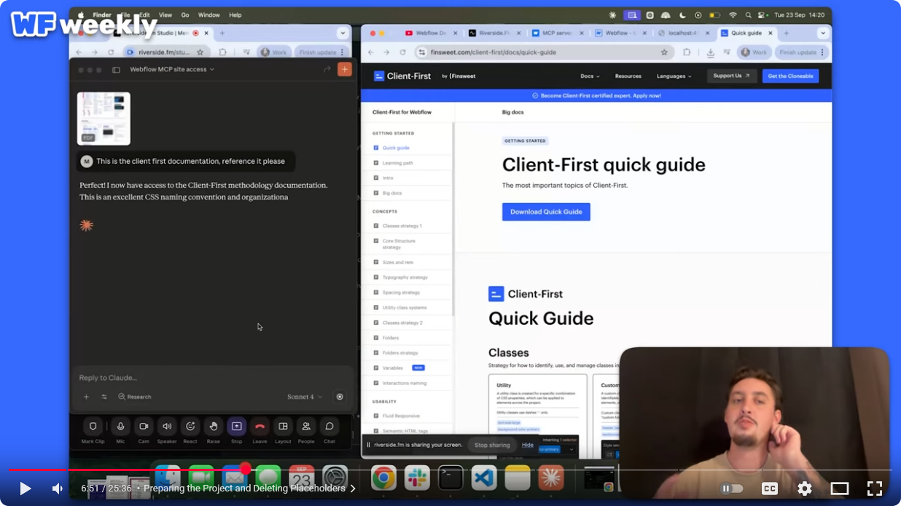
Task: Click Hide in the screen sharing bar
Action: [x=528, y=445]
